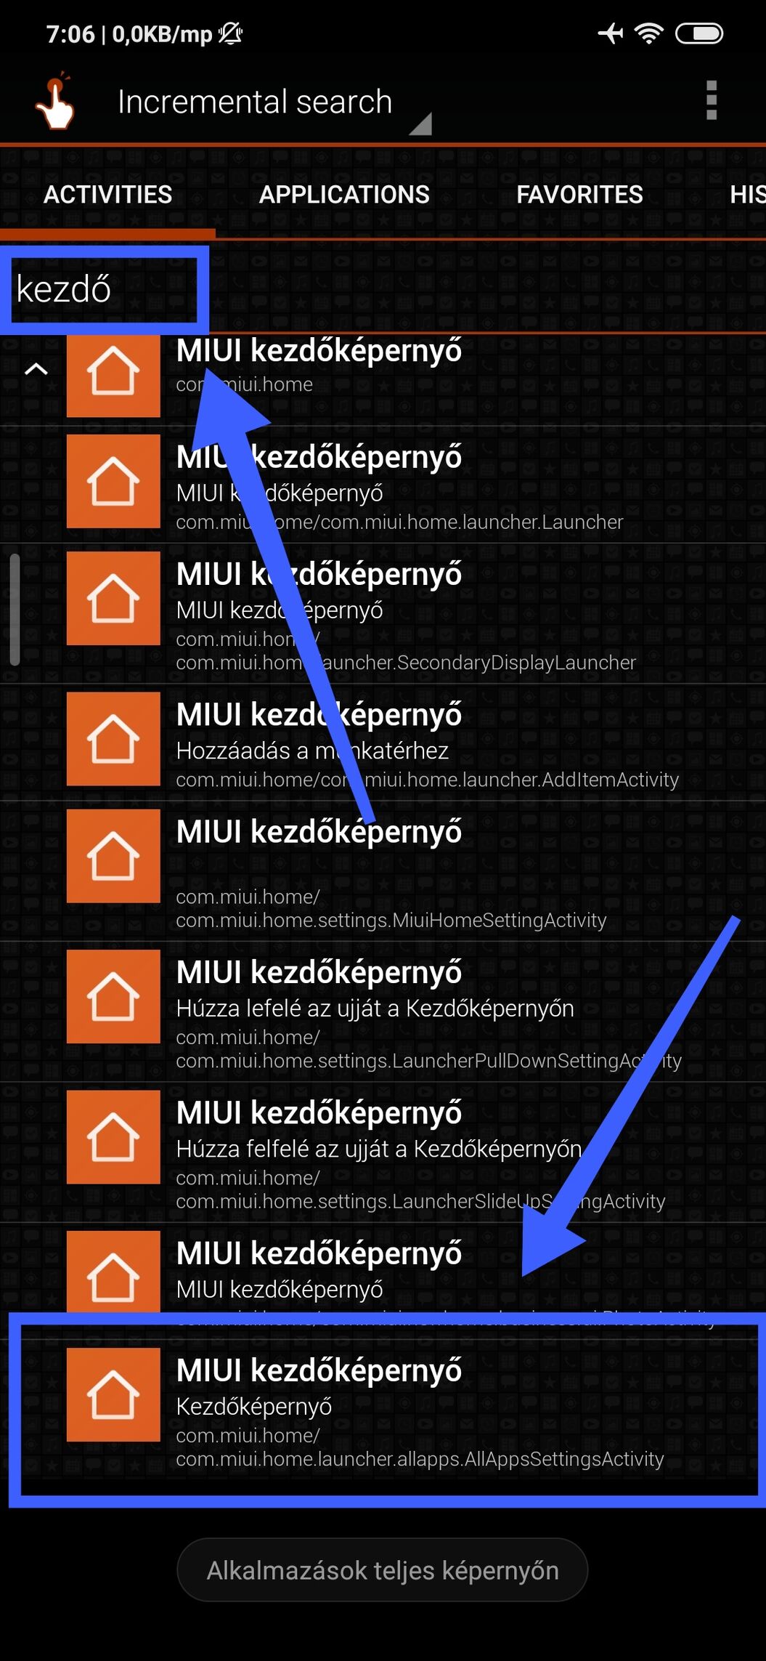The height and width of the screenshot is (1661, 766).
Task: Select the ACTIVITIES tab
Action: (107, 195)
